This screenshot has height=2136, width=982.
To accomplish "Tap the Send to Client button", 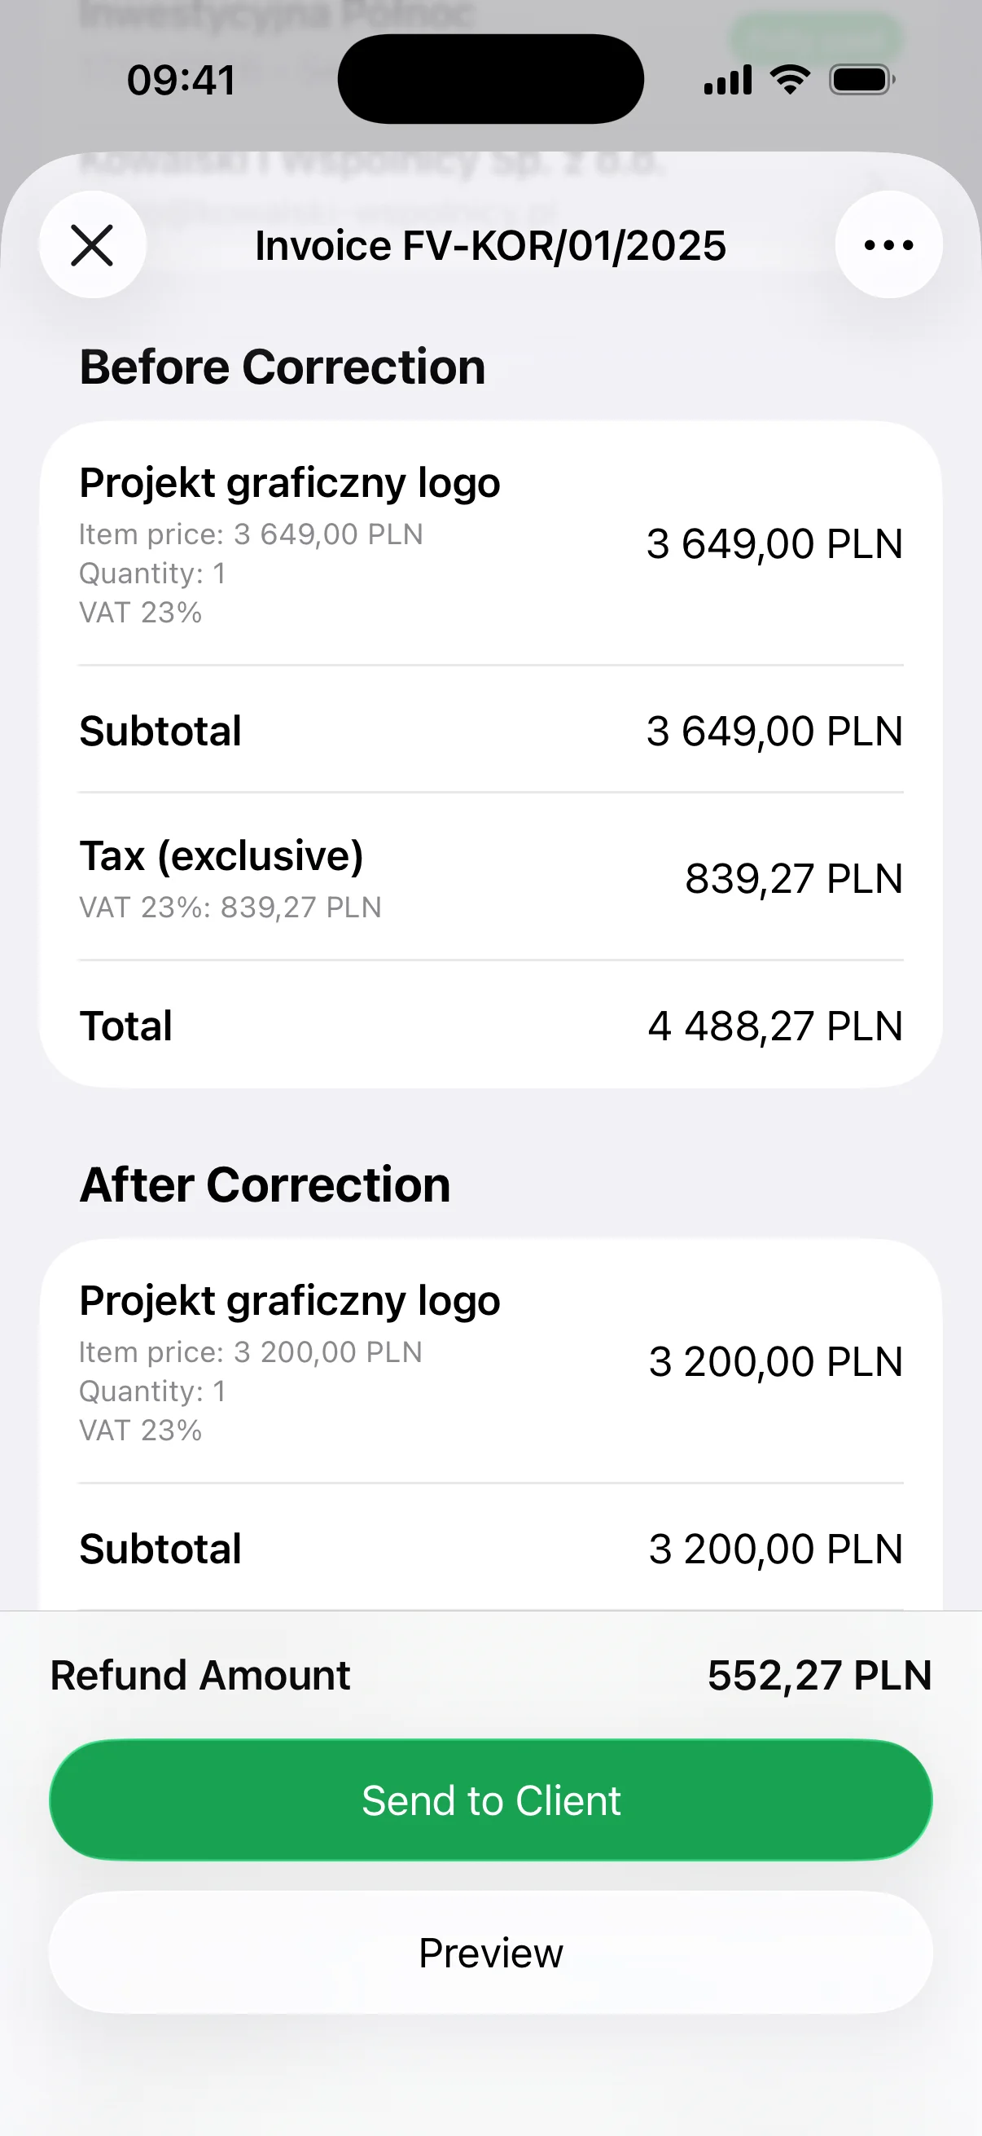I will click(490, 1801).
